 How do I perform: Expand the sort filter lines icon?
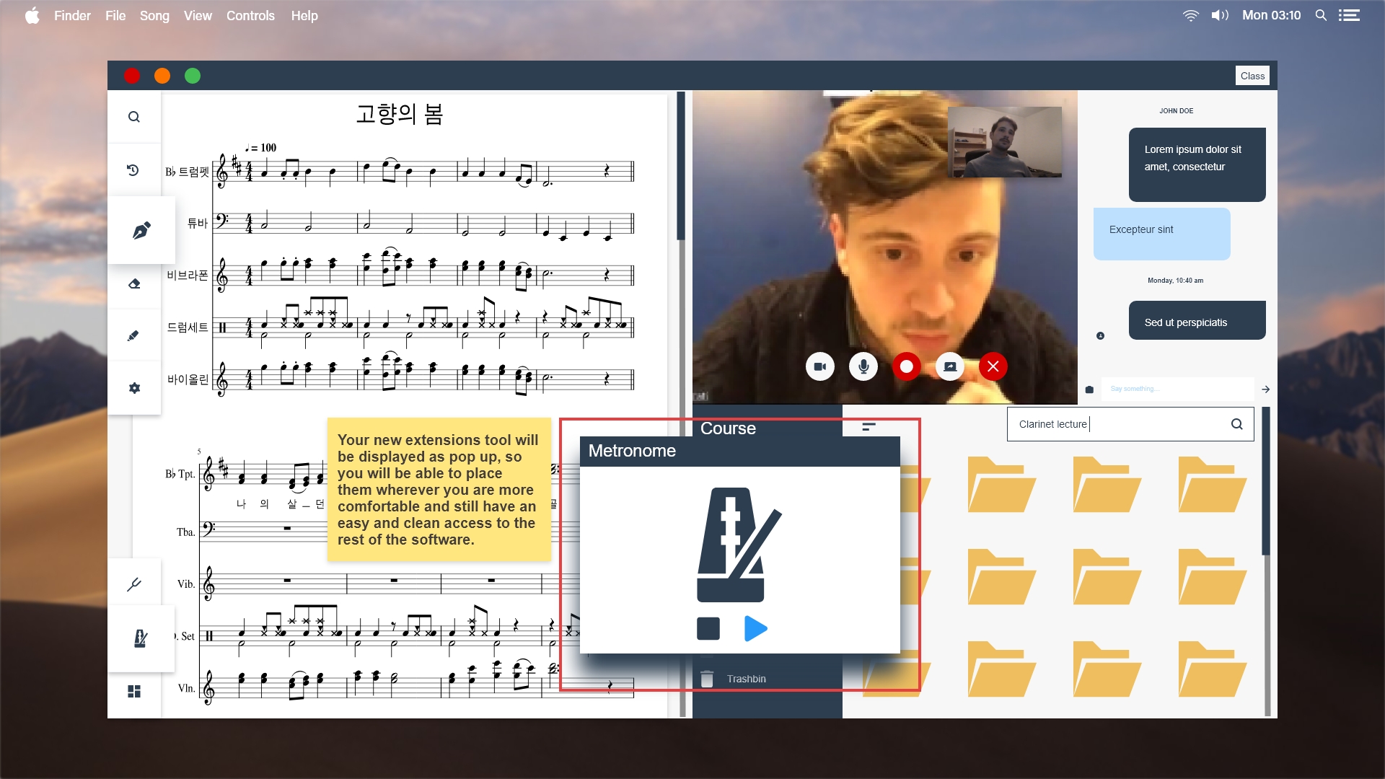869,427
